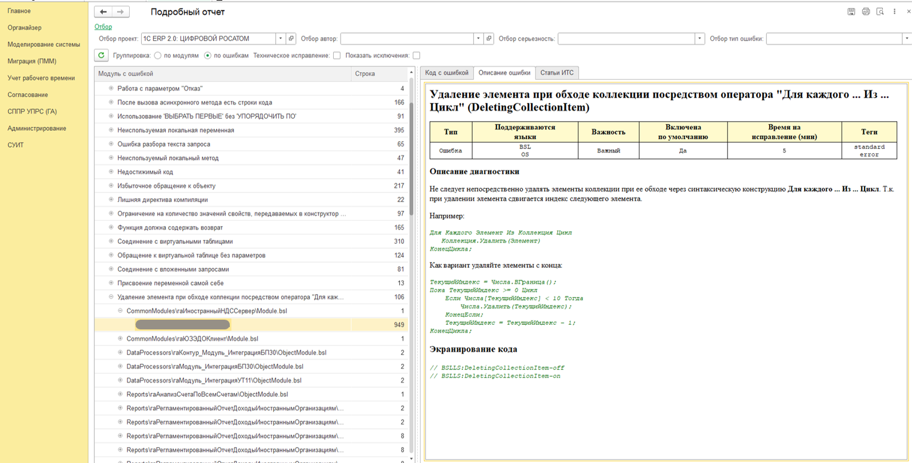
Task: Expand the CommonModules\гаЮЗЭДОКлиент\Module.bsl node
Action: pos(120,339)
